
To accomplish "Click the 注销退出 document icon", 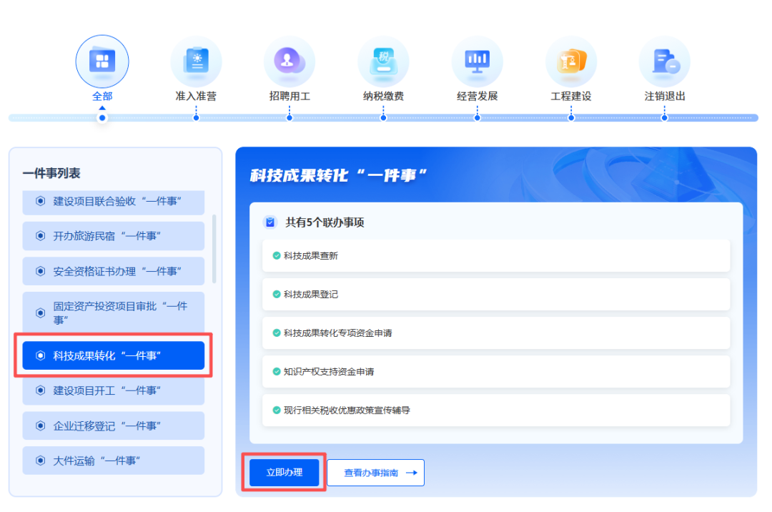I will [665, 61].
